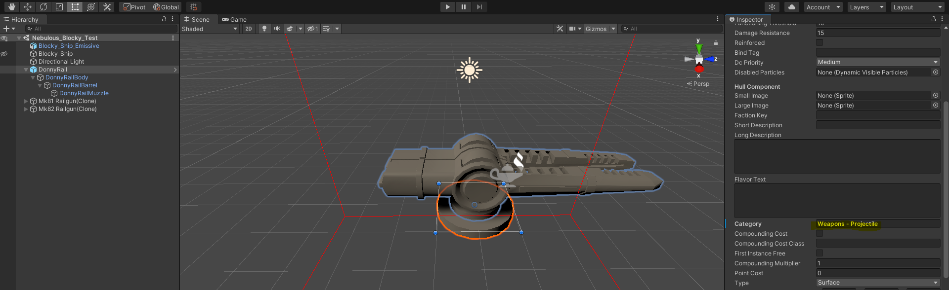Screen dimensions: 949x290
Task: Select the Move tool
Action: [x=27, y=7]
